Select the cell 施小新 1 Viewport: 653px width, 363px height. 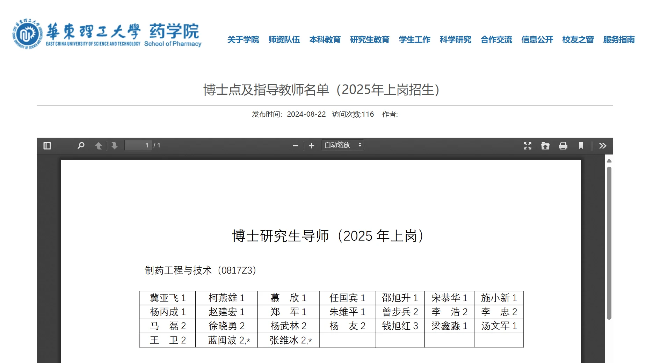pyautogui.click(x=499, y=298)
